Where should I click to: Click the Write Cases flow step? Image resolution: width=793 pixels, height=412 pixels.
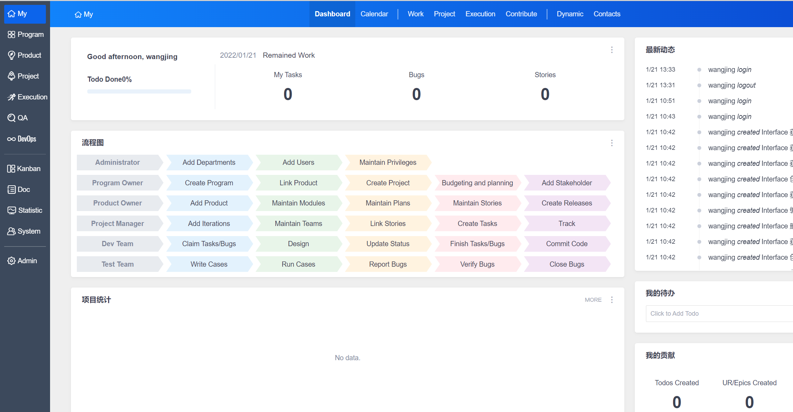209,264
